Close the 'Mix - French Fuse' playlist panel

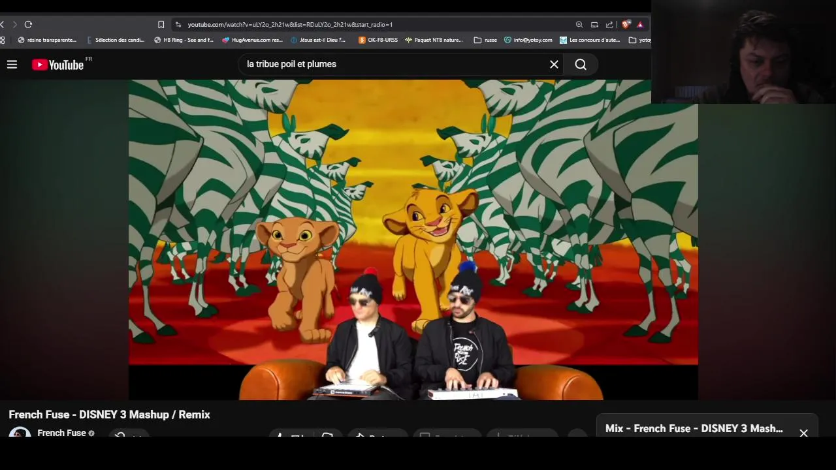pos(803,433)
